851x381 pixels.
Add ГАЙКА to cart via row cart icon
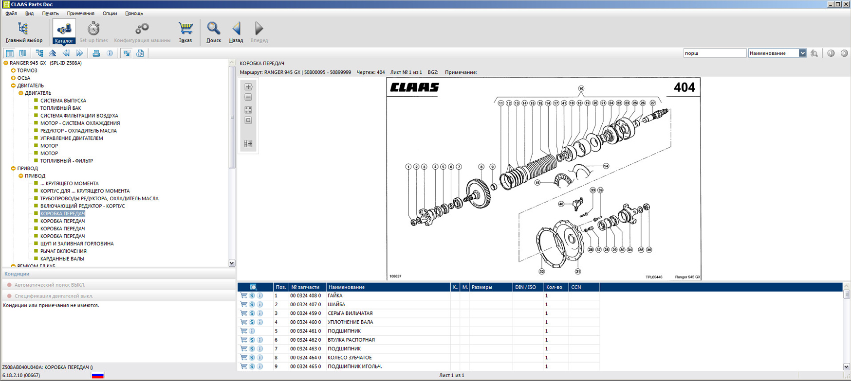243,295
